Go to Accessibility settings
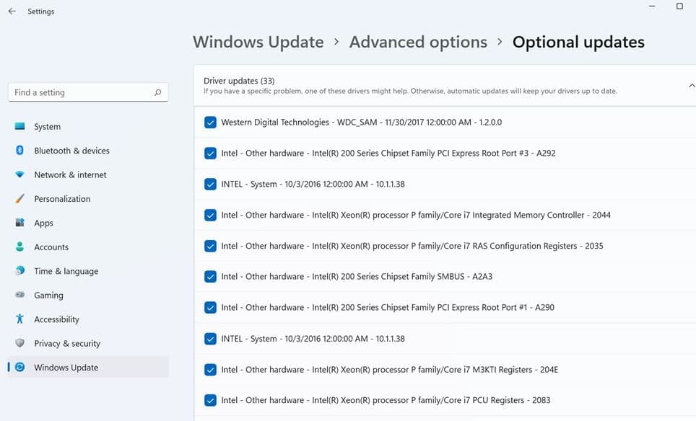The image size is (696, 421). tap(56, 319)
